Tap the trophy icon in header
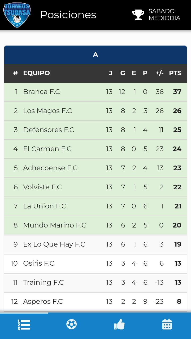 [x=138, y=15]
